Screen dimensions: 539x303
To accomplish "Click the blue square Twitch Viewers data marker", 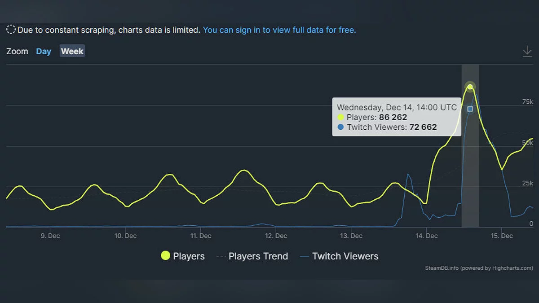I will (470, 109).
